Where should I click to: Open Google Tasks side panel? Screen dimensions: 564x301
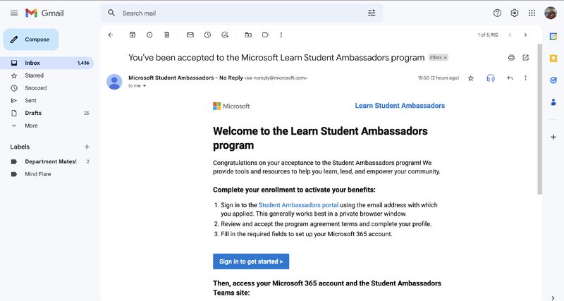(x=553, y=80)
